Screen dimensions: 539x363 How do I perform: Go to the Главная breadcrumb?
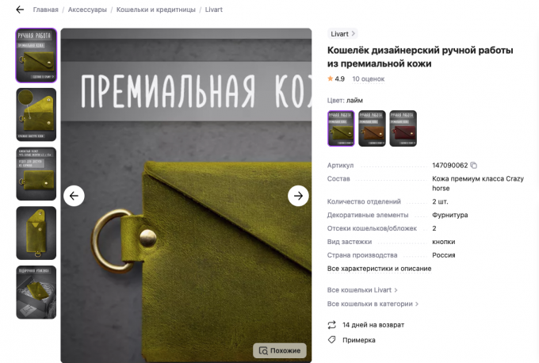point(46,10)
